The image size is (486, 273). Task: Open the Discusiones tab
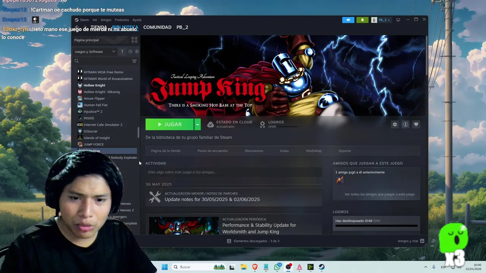254,151
